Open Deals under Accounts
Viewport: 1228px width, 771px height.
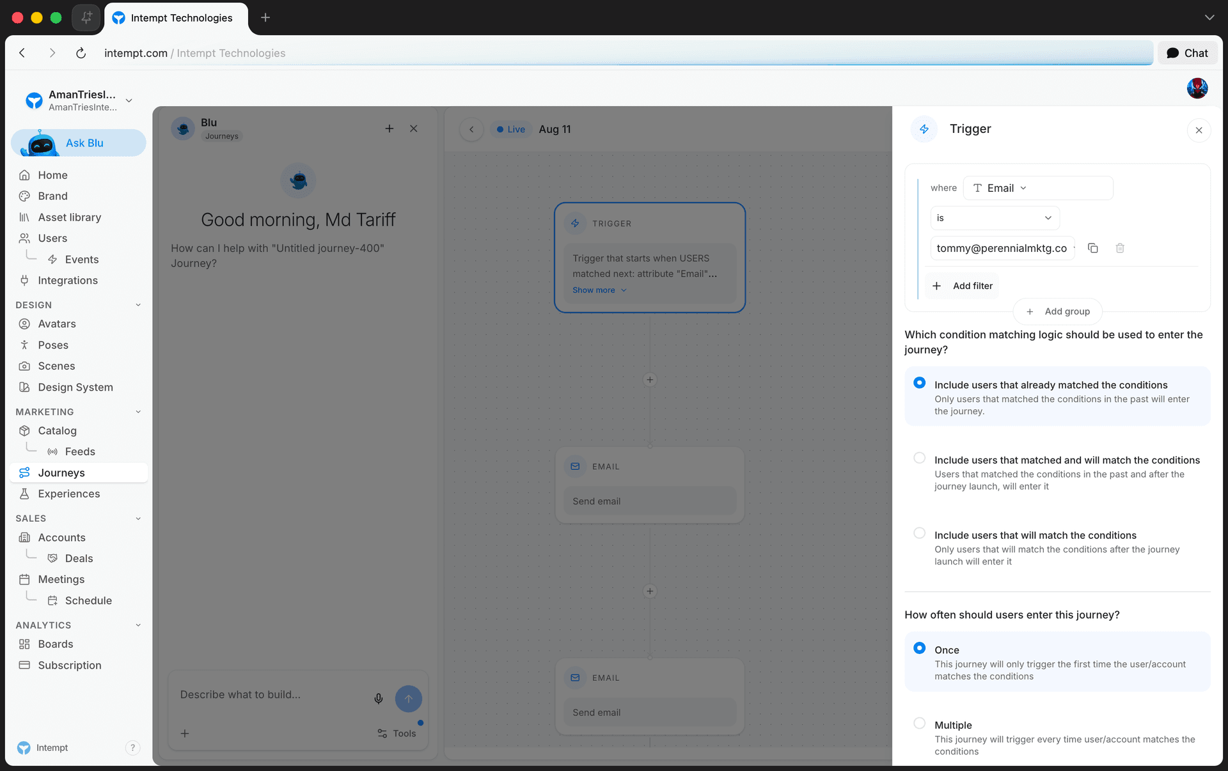click(x=79, y=559)
